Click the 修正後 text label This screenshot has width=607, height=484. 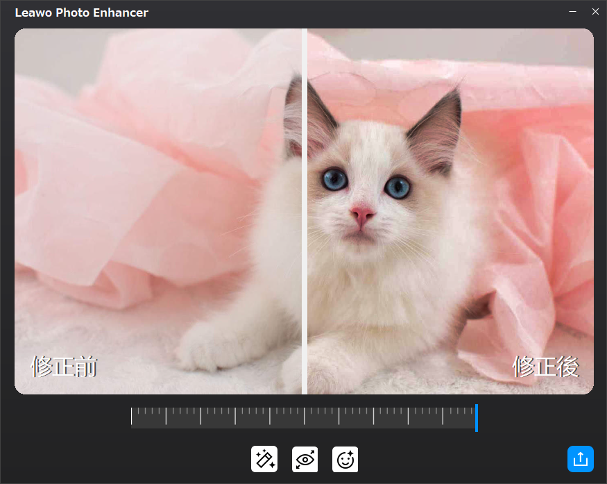tap(545, 367)
